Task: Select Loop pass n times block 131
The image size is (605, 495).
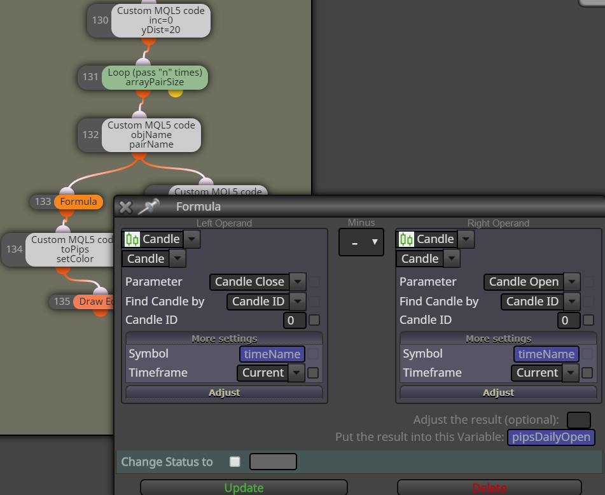Action: click(155, 78)
